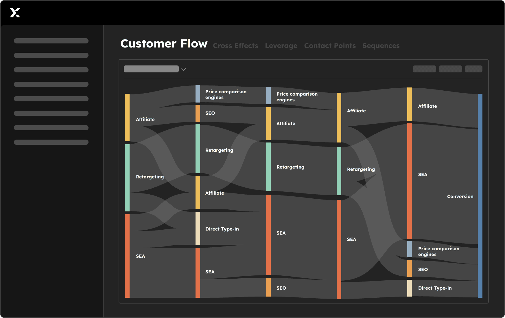
Task: Select the Contact Points tab
Action: [330, 46]
